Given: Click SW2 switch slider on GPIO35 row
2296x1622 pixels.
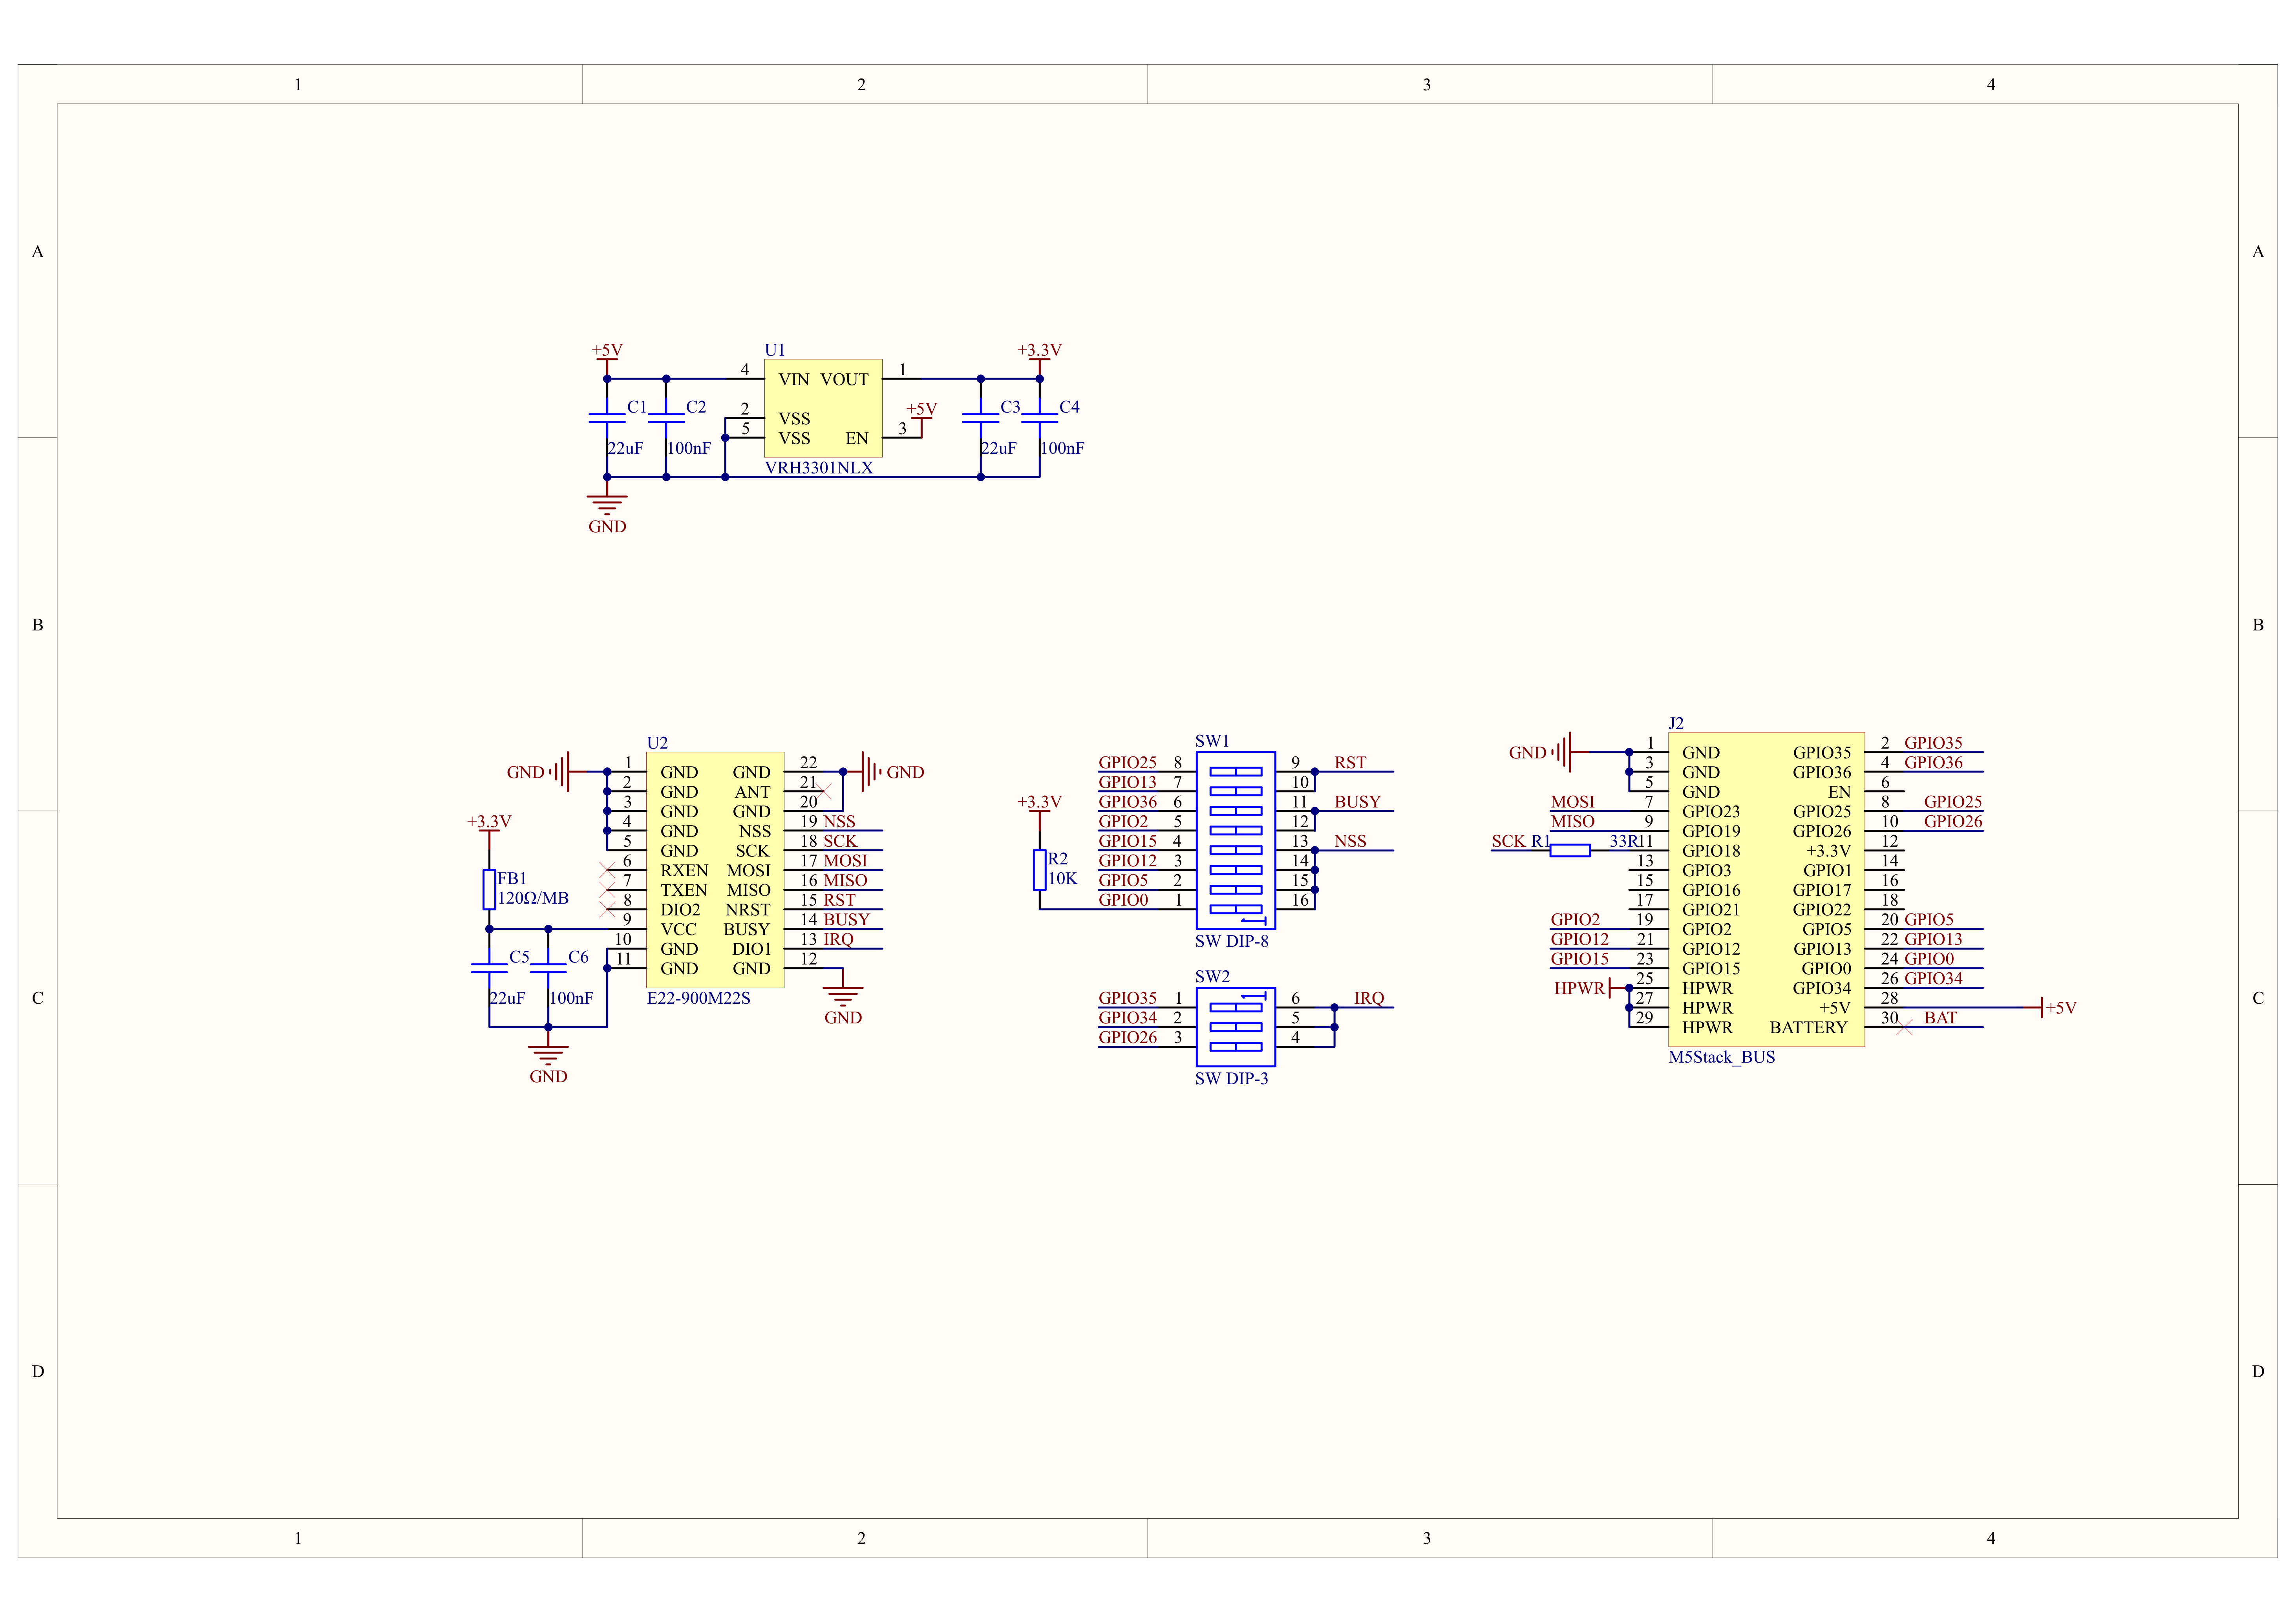Looking at the screenshot, I should (x=1236, y=1008).
